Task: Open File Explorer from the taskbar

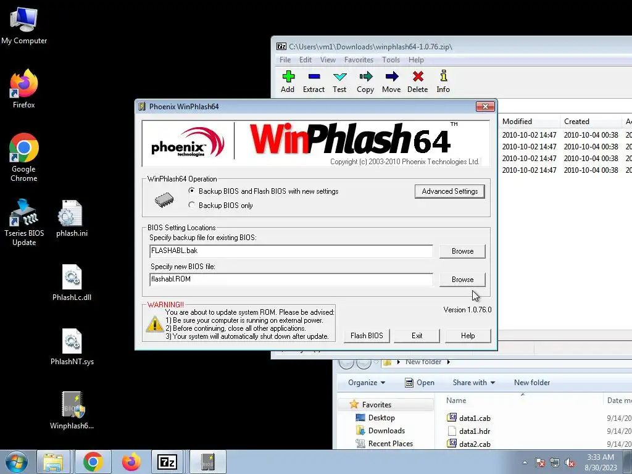Action: click(53, 462)
